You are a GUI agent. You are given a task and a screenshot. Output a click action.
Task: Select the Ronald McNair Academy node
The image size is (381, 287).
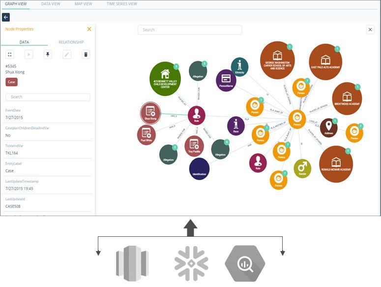[336, 164]
